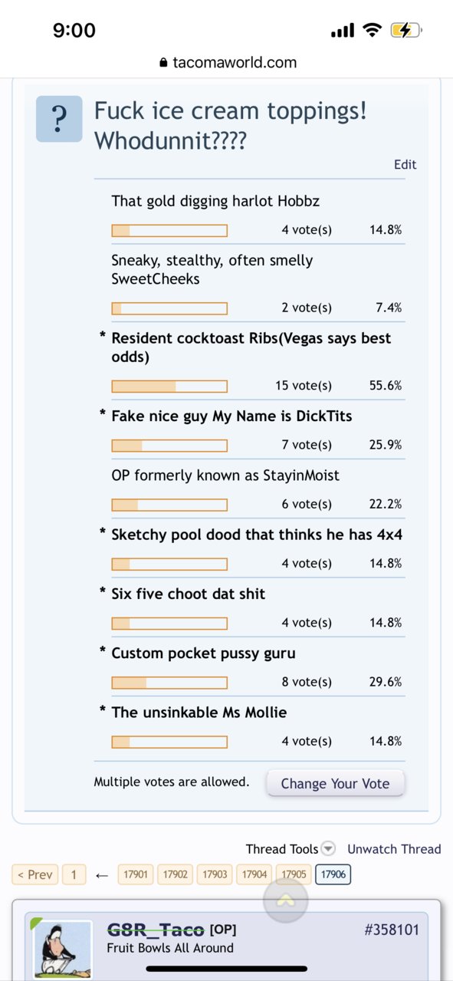Tap the left arrow before page 17901
Screen dimensions: 453x981
click(102, 875)
